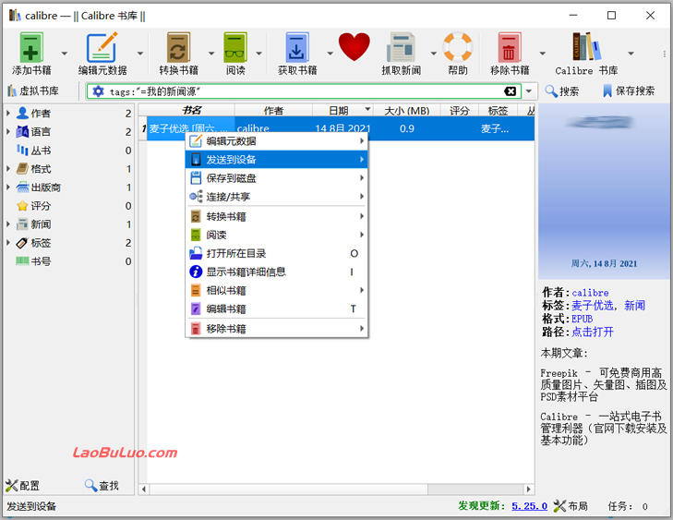This screenshot has width=673, height=520.
Task: Click the 麦子优选 tag link
Action: tap(593, 306)
